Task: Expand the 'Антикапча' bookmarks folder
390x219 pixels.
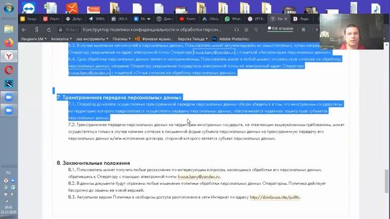Action: (61, 39)
